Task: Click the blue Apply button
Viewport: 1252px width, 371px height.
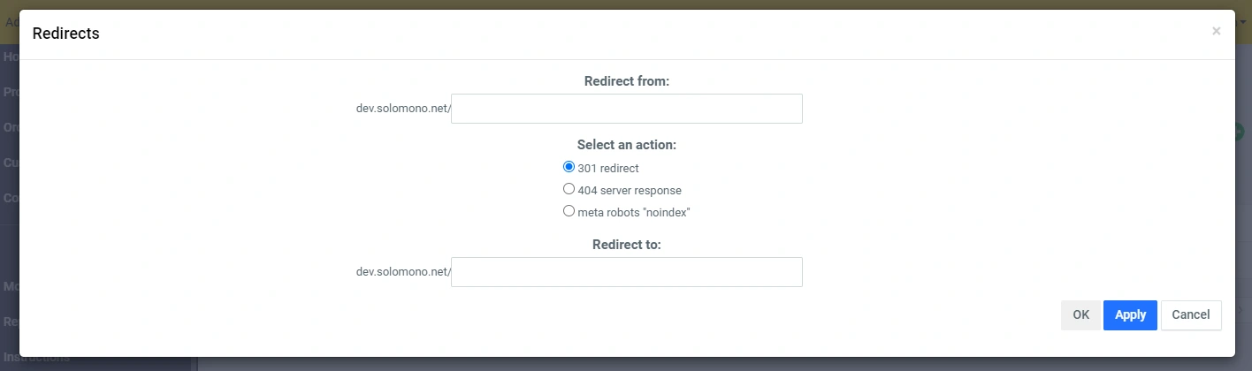Action: tap(1130, 315)
